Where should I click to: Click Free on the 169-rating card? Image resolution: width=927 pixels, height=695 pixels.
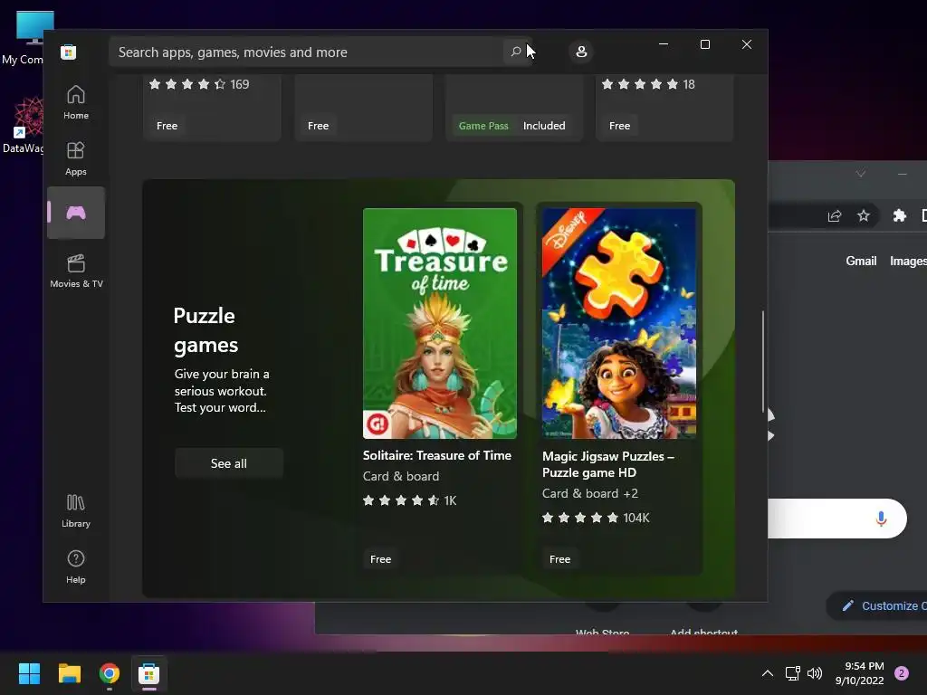(x=167, y=126)
